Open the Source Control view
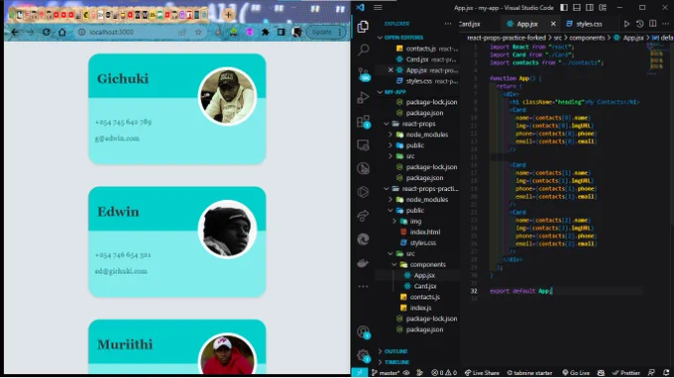Image resolution: width=674 pixels, height=378 pixels. click(364, 74)
